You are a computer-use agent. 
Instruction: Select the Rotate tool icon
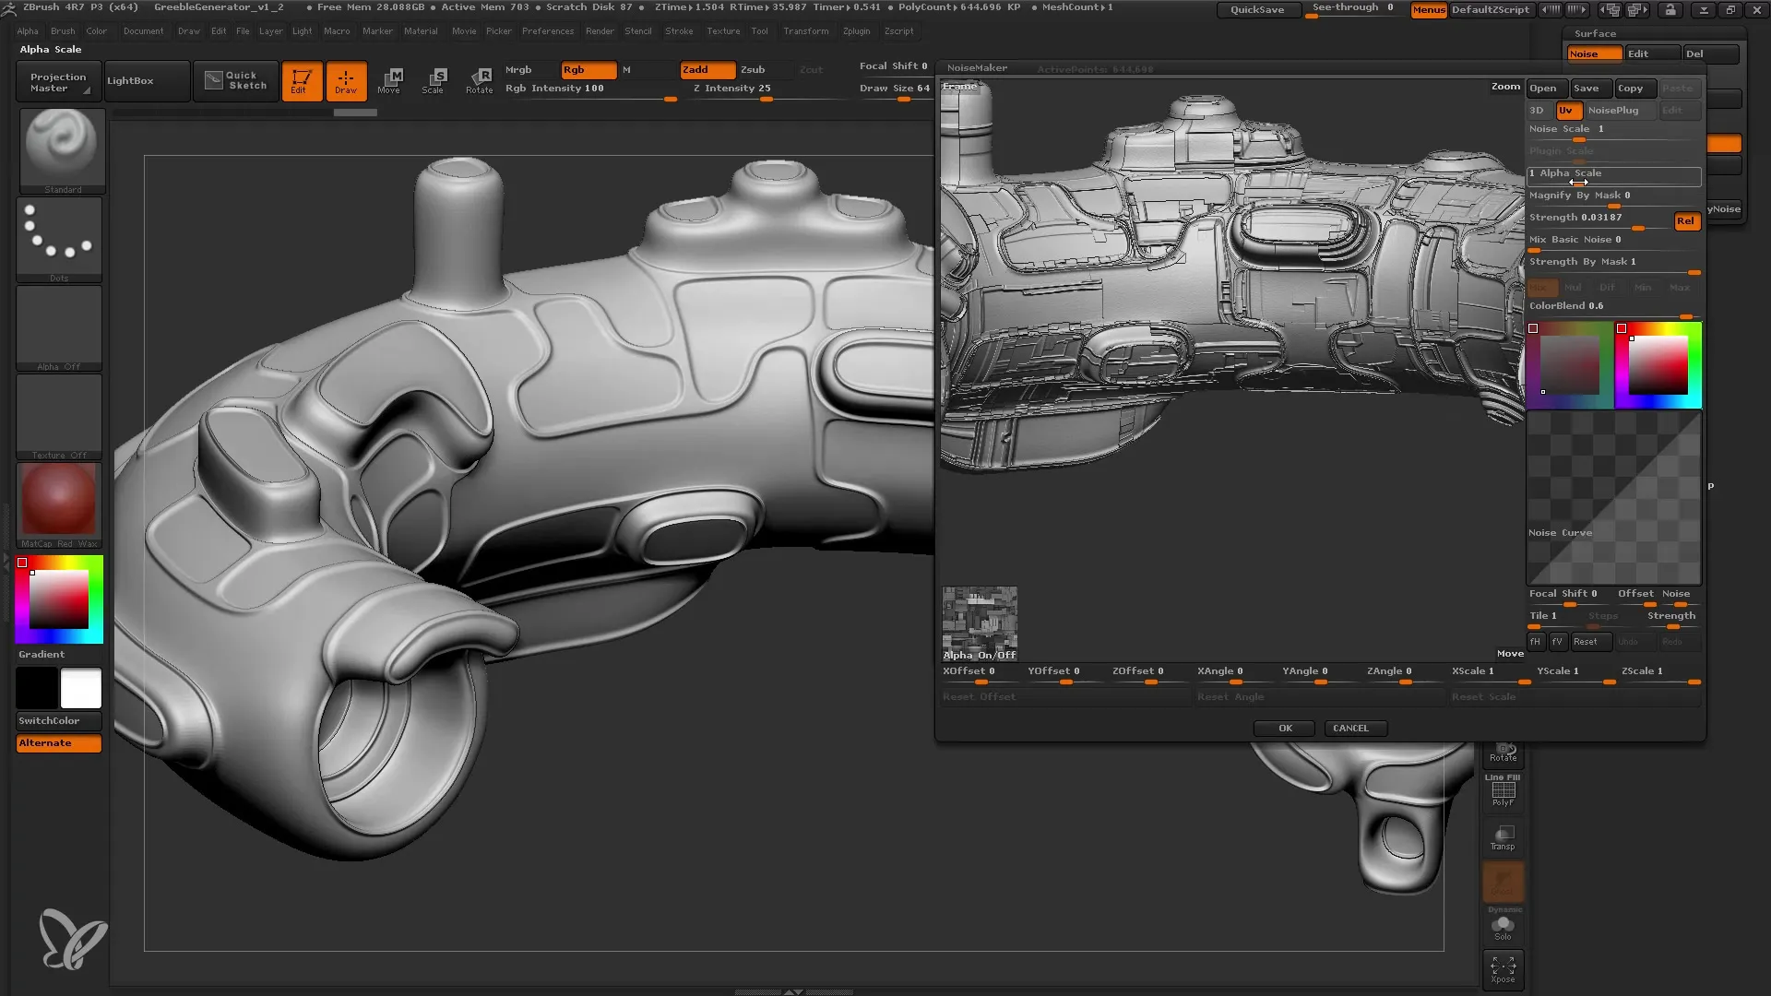tap(478, 79)
